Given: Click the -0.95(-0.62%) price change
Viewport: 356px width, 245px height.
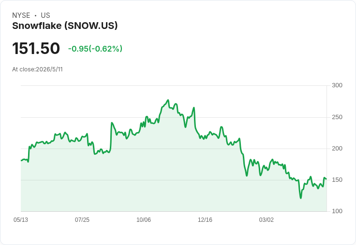Looking at the screenshot, I should pos(95,49).
